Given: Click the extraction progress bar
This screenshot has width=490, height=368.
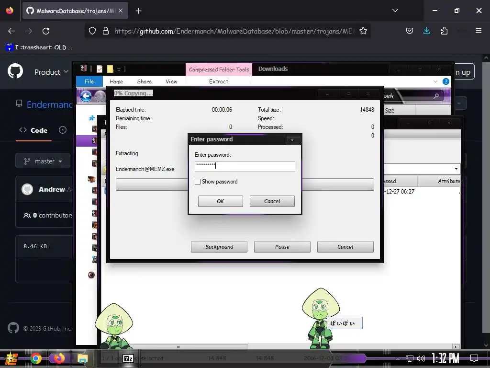Looking at the screenshot, I should 245,184.
